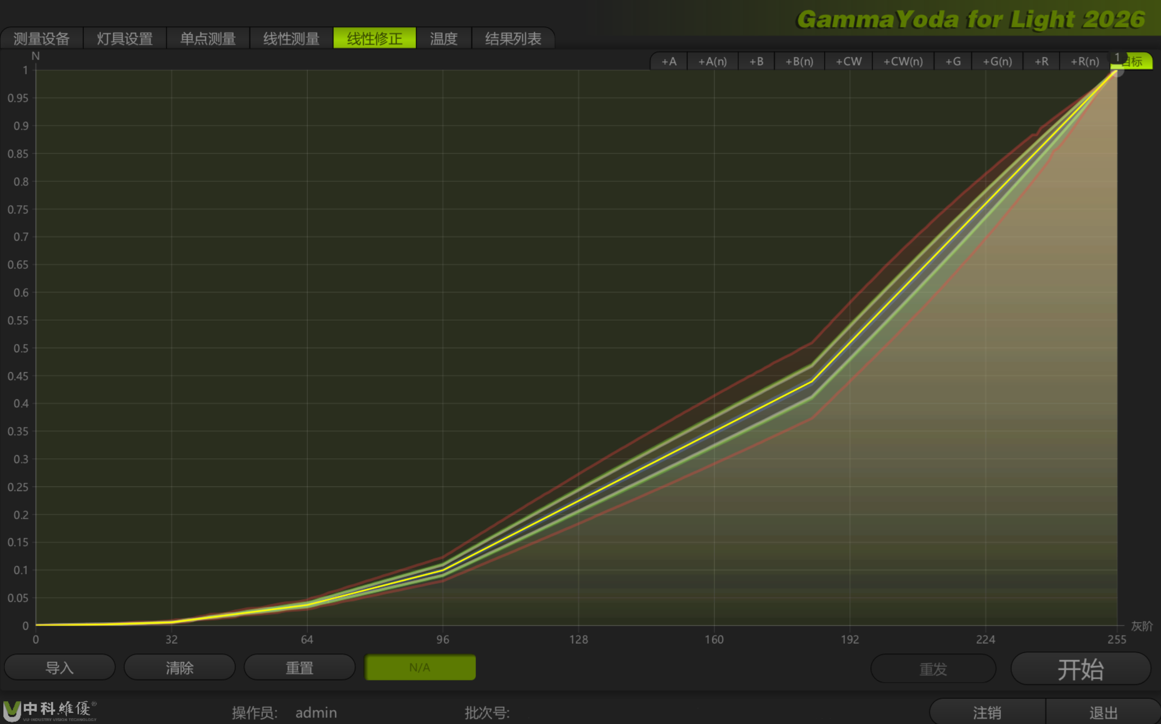The image size is (1161, 724).
Task: Add the +G(n) curve
Action: [997, 61]
